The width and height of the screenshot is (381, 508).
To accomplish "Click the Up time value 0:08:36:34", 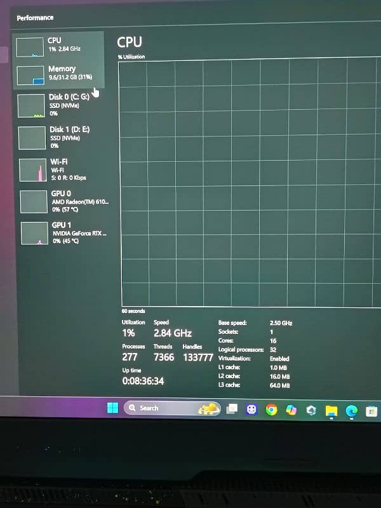I will (x=143, y=381).
